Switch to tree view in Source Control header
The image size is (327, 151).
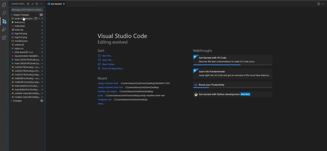28,4
